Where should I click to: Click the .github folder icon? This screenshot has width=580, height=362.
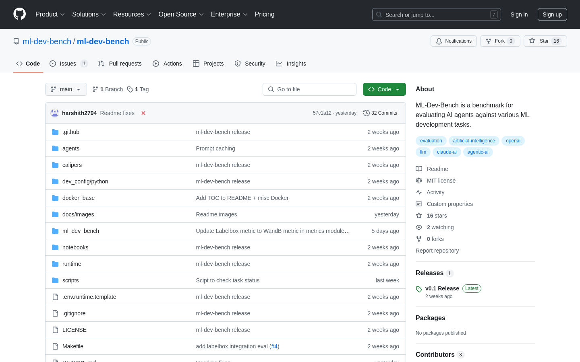coord(55,132)
